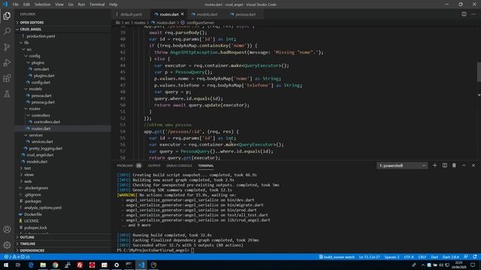The width and height of the screenshot is (481, 270).
Task: Split the editor to the right
Action: point(464,14)
